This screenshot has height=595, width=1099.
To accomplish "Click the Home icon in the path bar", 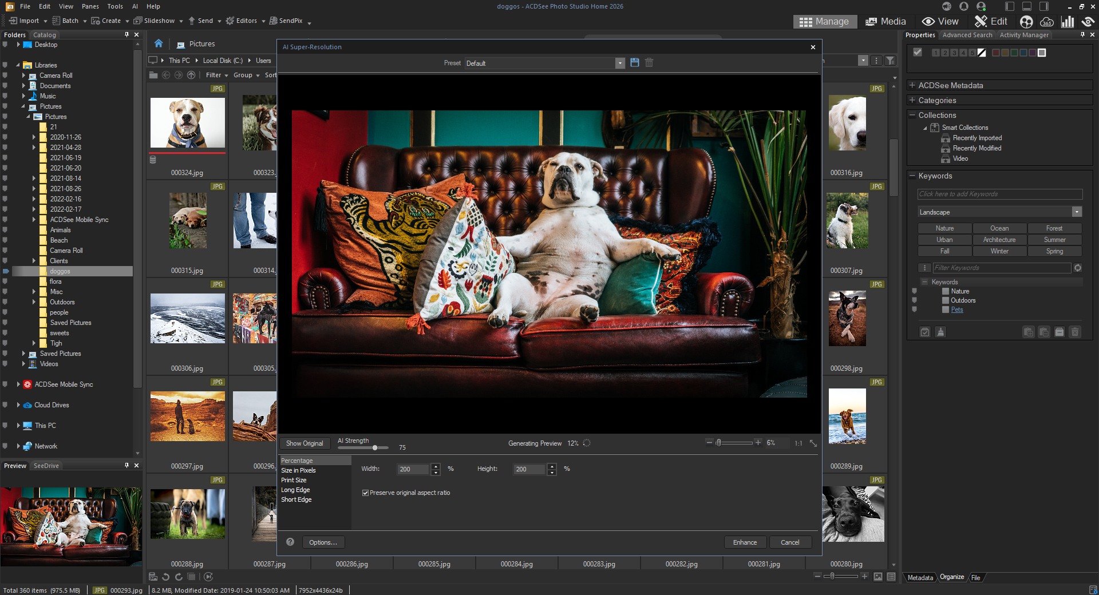I will 159,43.
